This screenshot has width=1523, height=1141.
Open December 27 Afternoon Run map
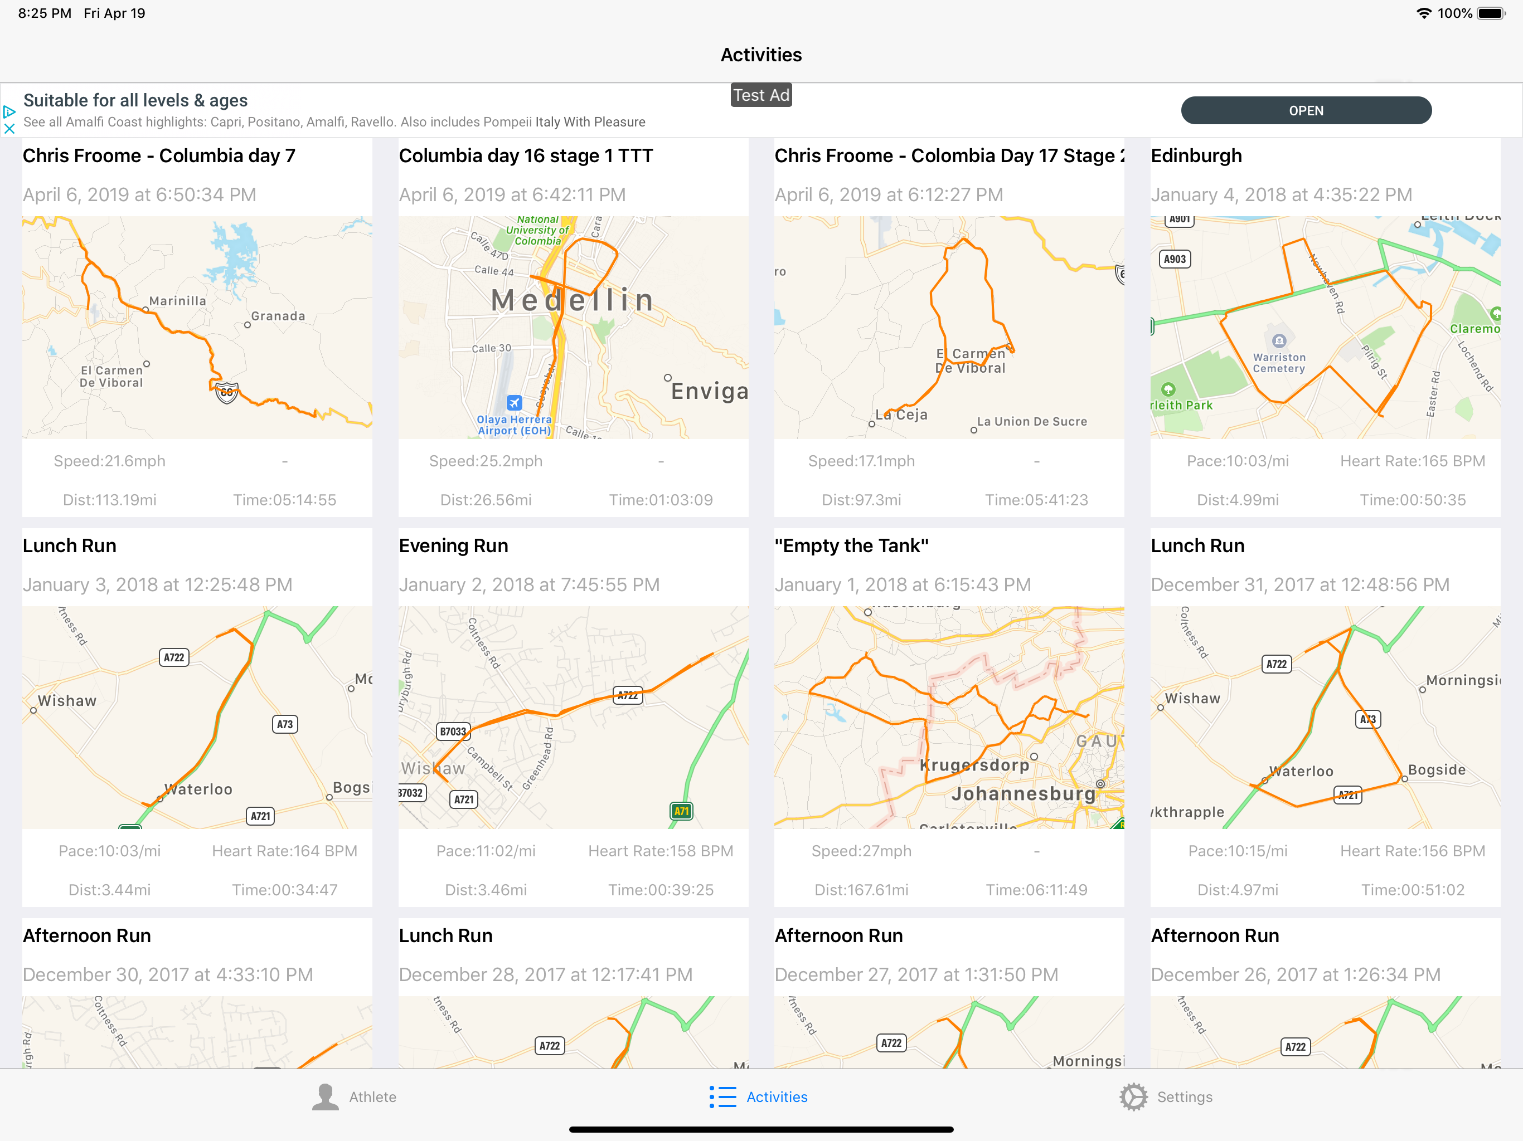(949, 1032)
